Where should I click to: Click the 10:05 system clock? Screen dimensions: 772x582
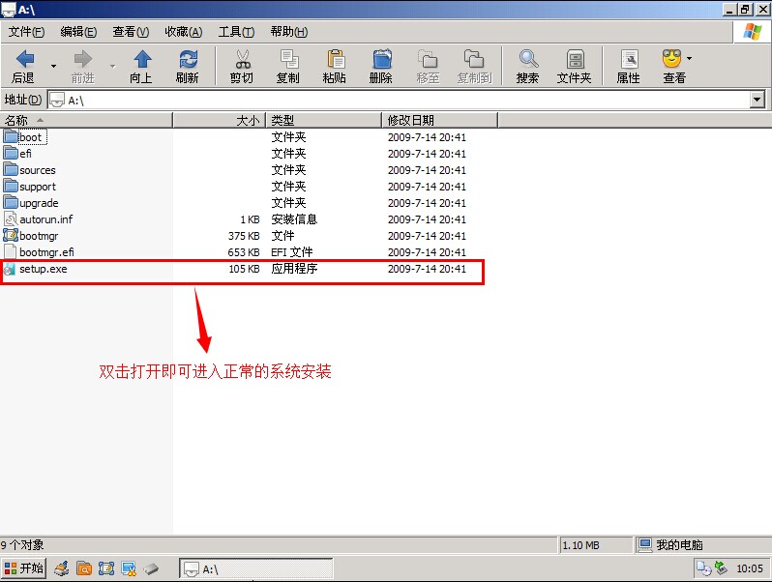click(750, 568)
